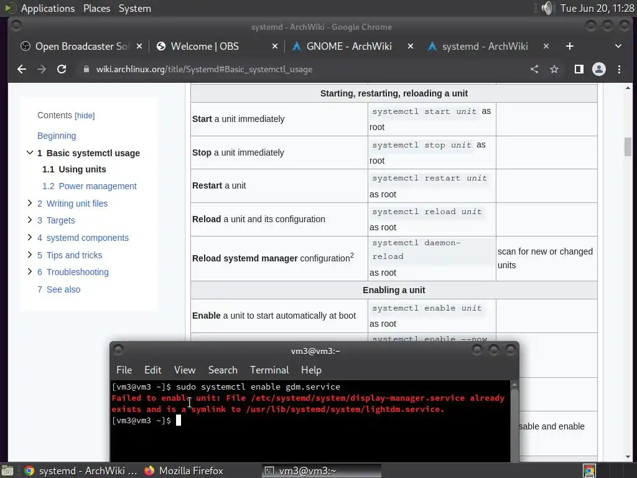
Task: Share this page via the share icon
Action: [x=534, y=70]
